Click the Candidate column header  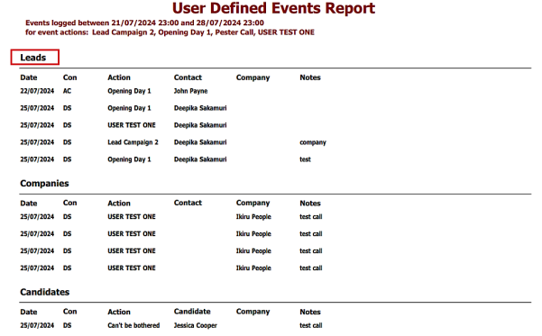(x=192, y=312)
